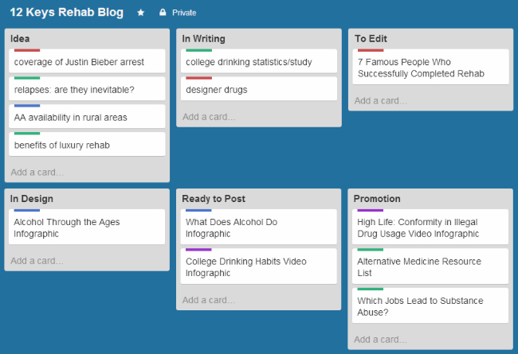Open the Alcohol Through the Ages Infographic card
518x354 pixels.
tap(87, 227)
